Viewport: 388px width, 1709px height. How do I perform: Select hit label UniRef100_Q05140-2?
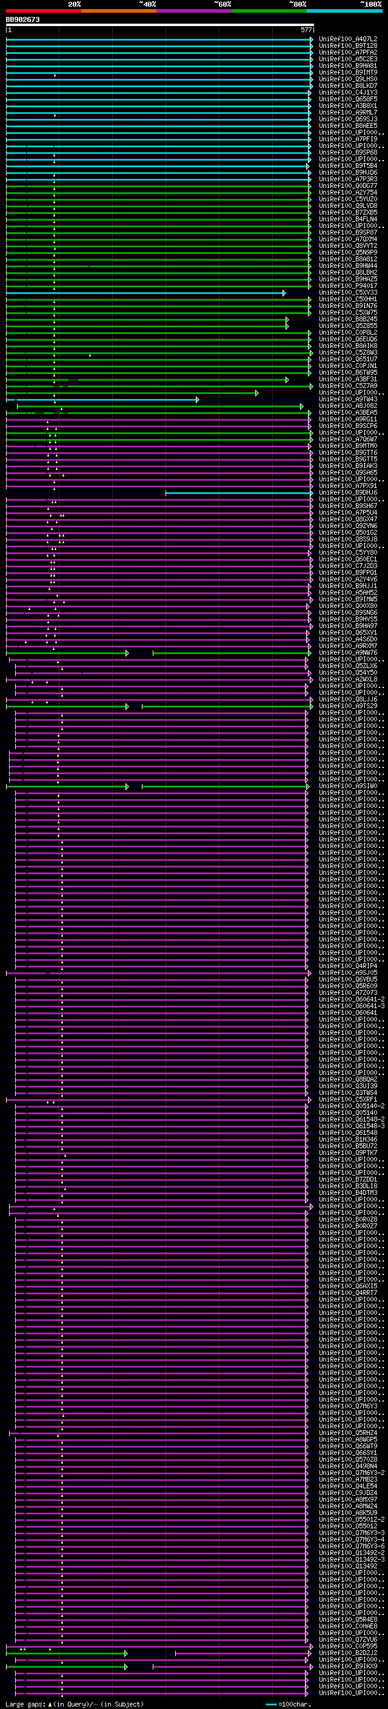(352, 1106)
